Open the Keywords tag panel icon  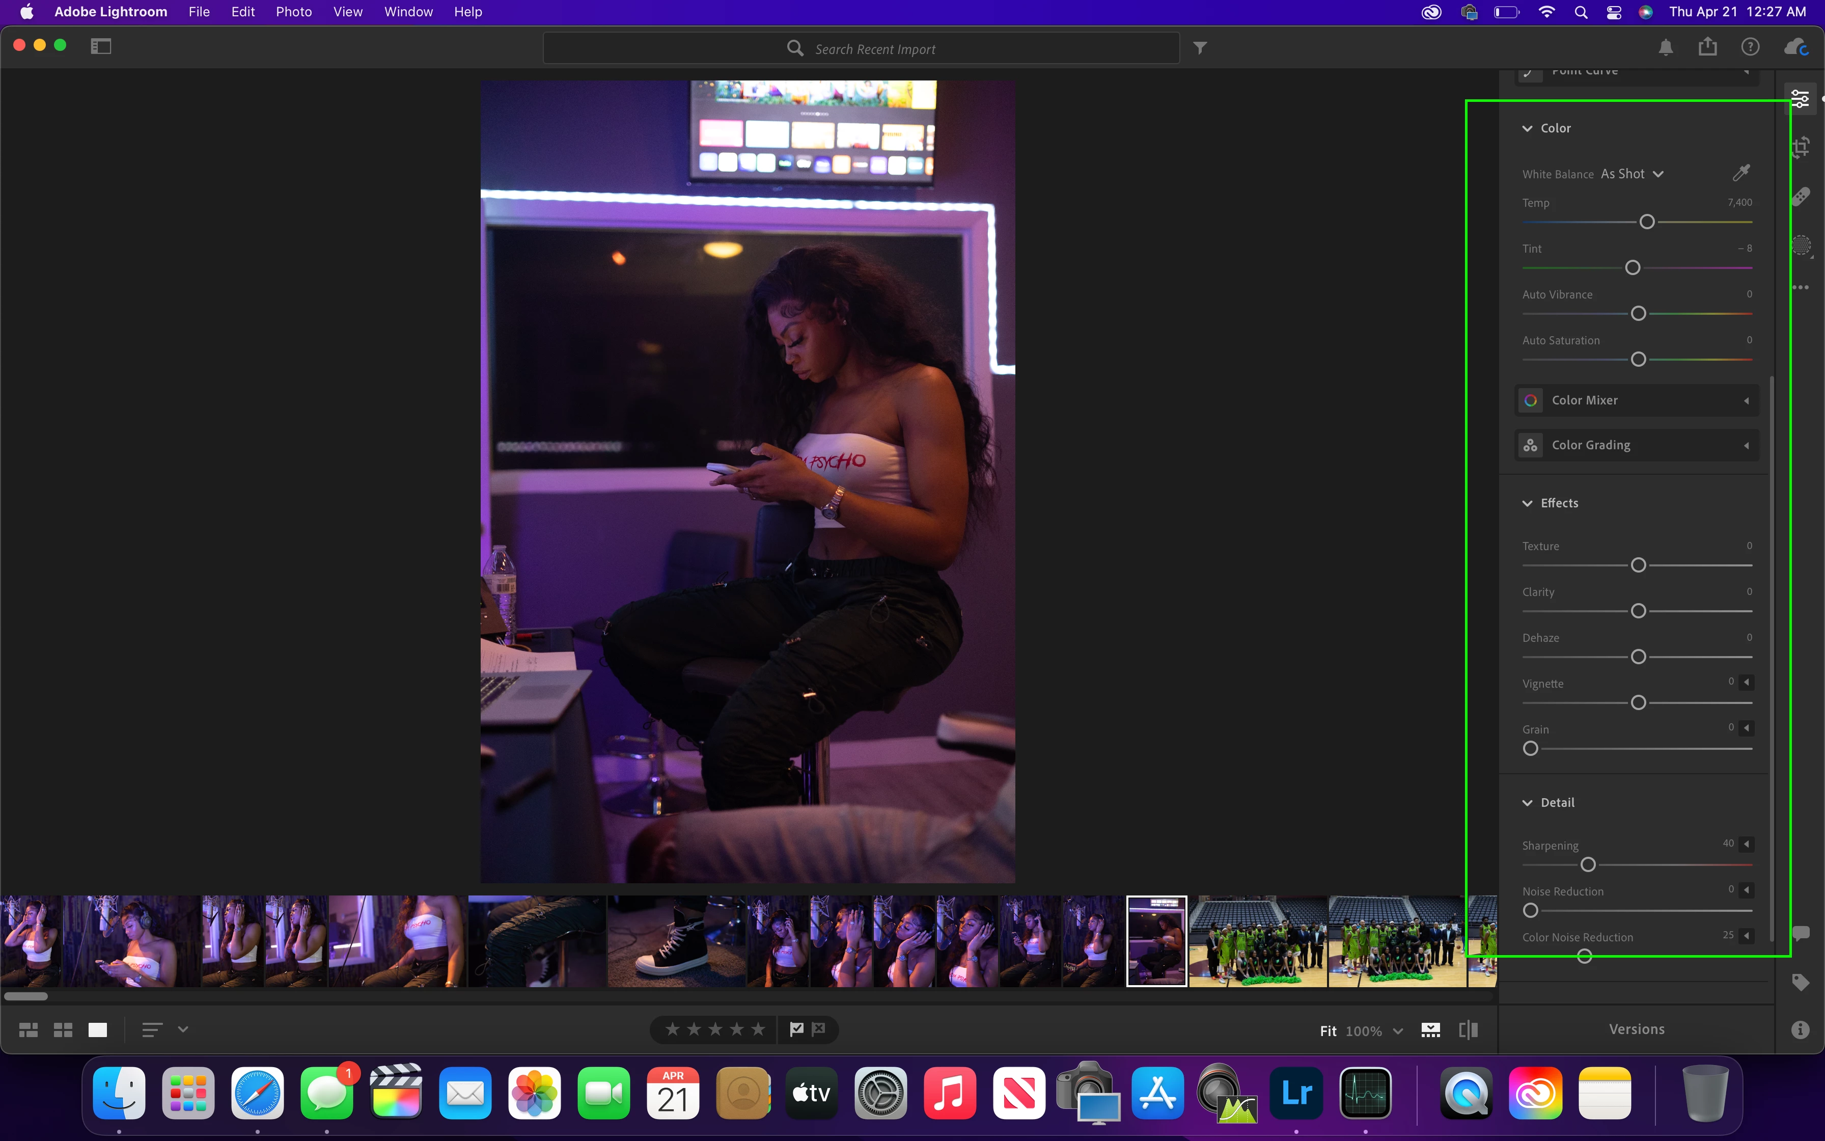point(1801,982)
